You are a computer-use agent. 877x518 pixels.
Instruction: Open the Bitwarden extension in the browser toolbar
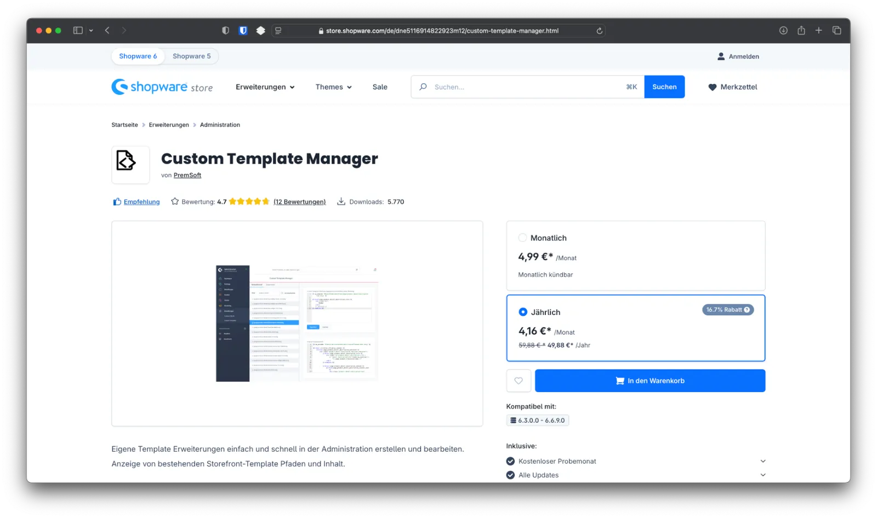[x=242, y=30]
